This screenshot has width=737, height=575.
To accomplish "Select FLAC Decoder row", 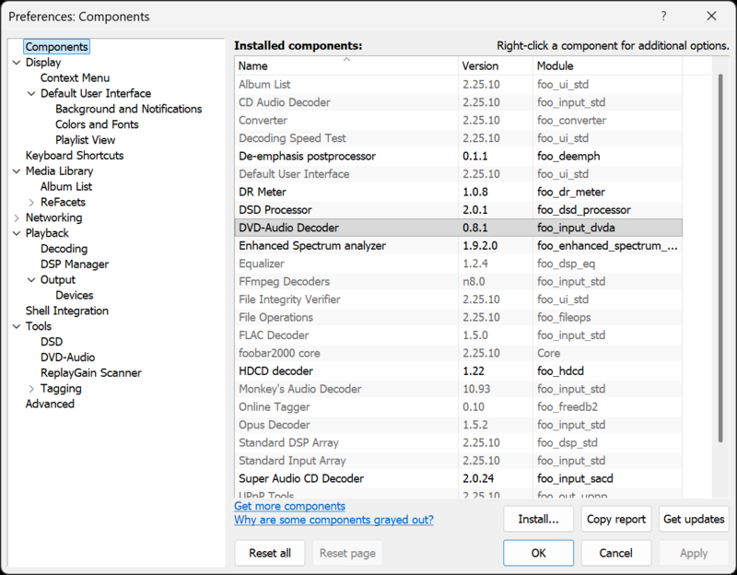I will click(x=458, y=335).
